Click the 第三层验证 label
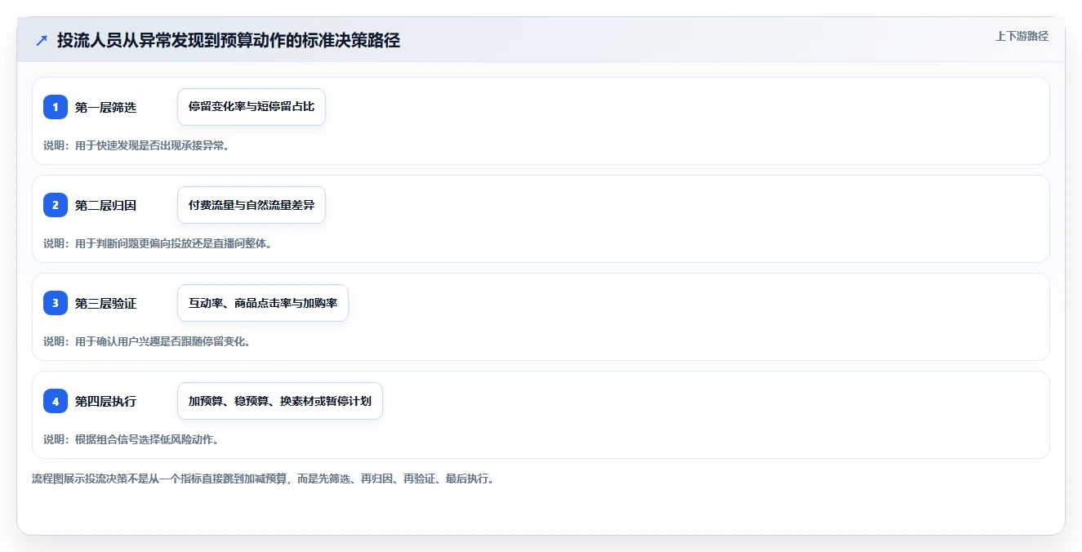1082x552 pixels. (x=105, y=303)
